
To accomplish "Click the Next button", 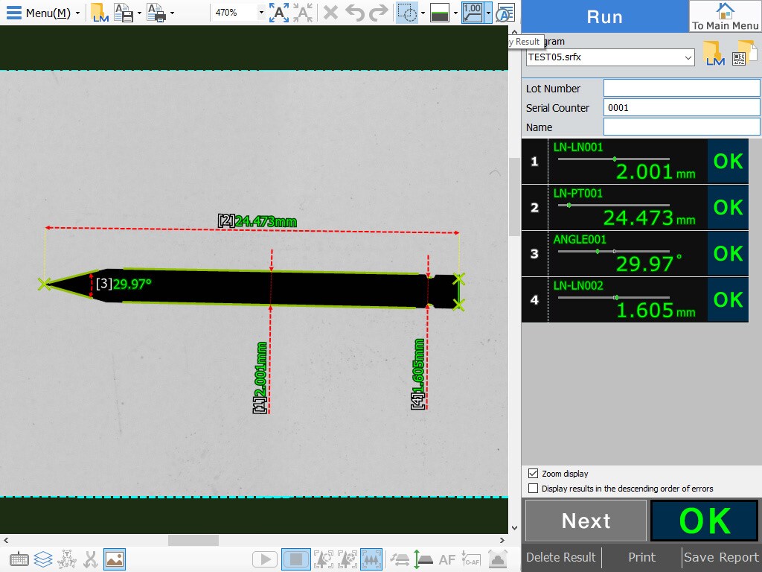I will [x=586, y=521].
